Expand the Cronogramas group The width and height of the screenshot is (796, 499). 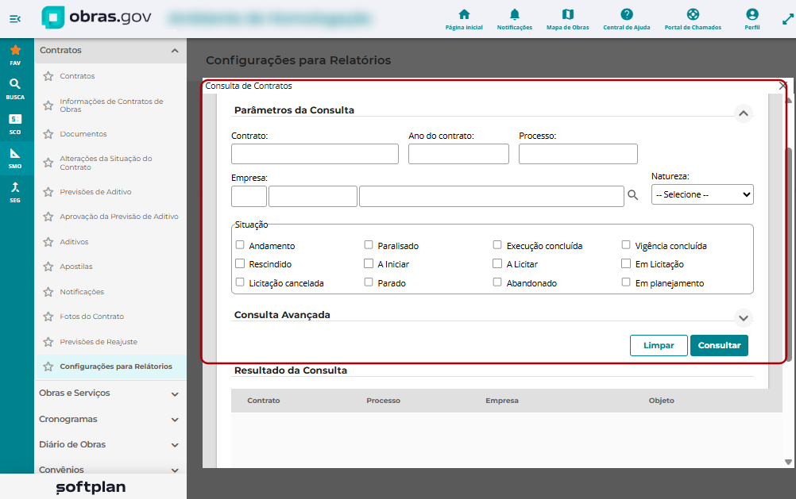pos(175,420)
